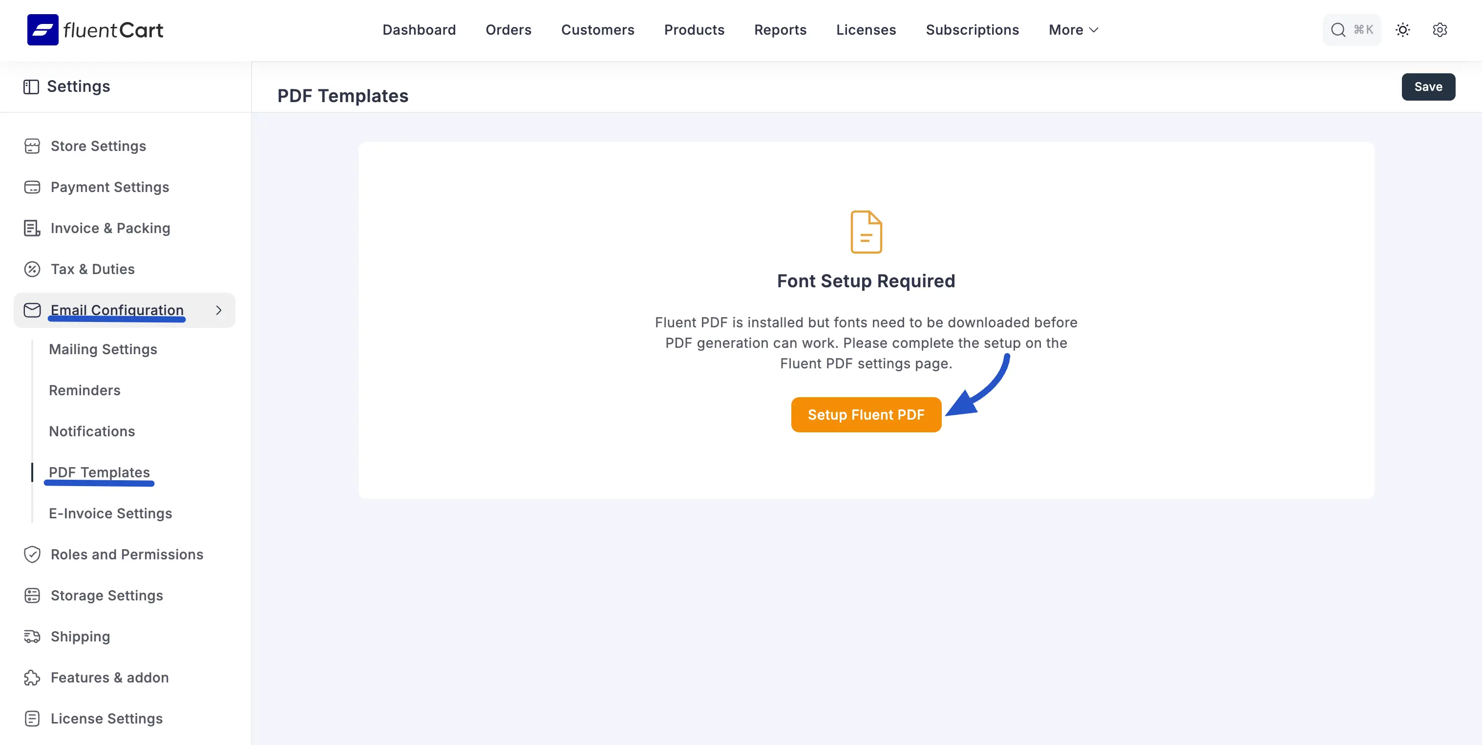This screenshot has height=745, width=1482.
Task: Select E-Invoice Settings submenu item
Action: coord(110,513)
